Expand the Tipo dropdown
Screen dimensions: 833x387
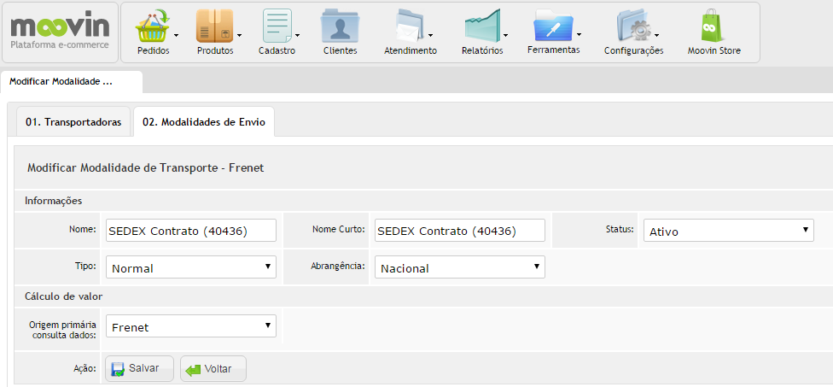(x=190, y=267)
